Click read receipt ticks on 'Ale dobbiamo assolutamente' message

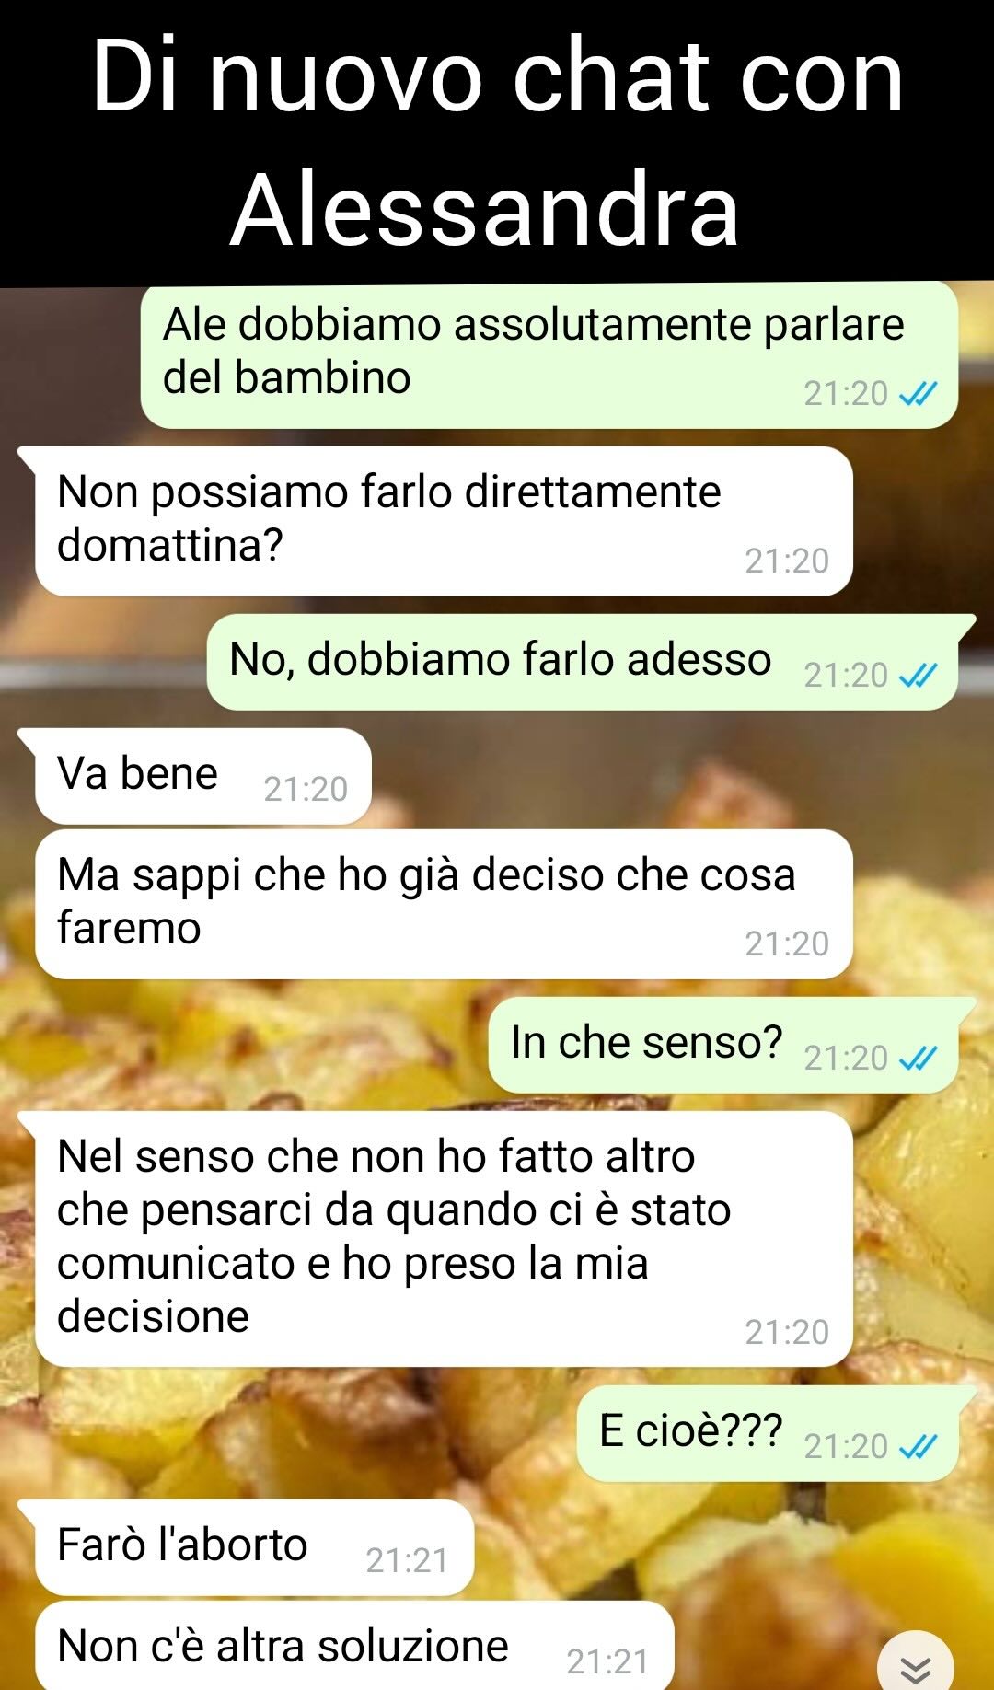pyautogui.click(x=918, y=394)
